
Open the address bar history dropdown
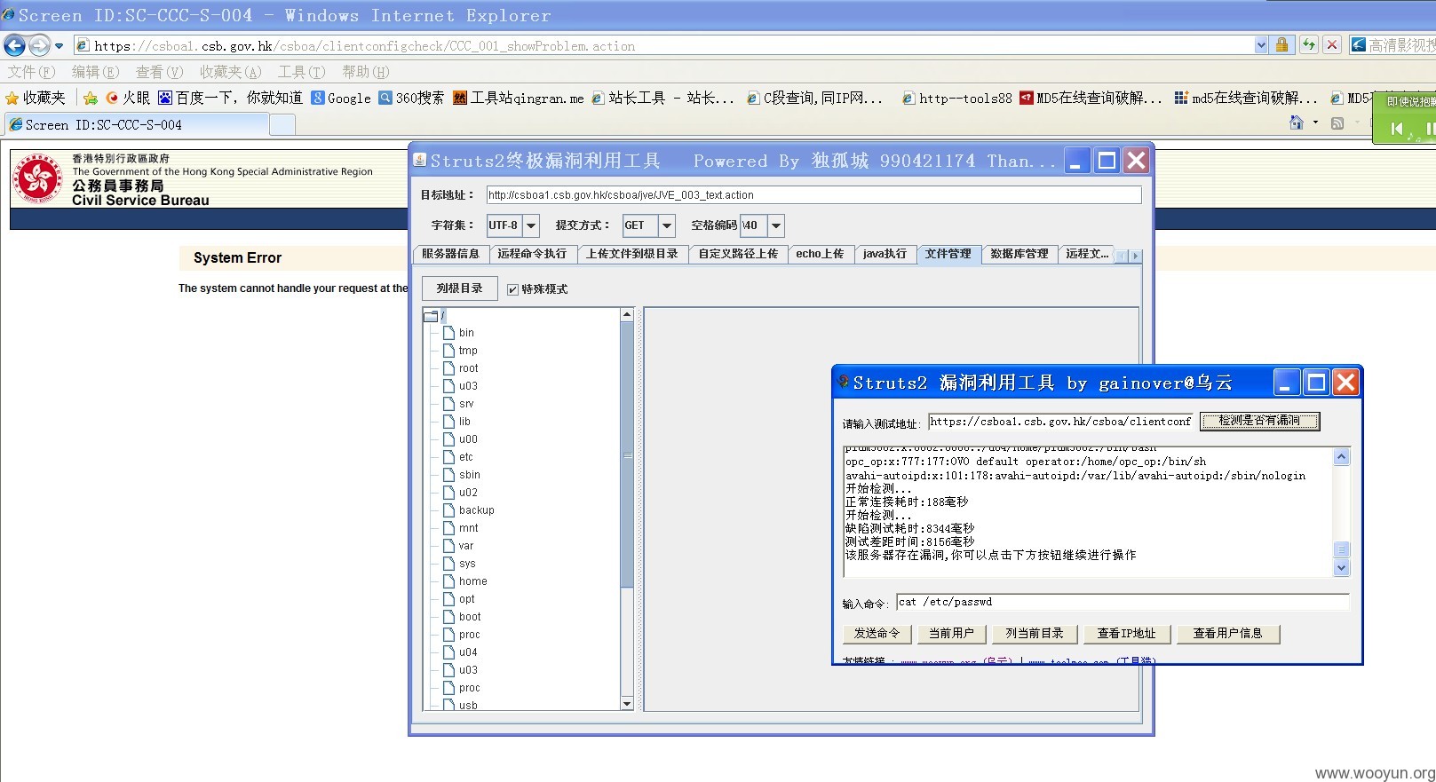coord(1261,44)
